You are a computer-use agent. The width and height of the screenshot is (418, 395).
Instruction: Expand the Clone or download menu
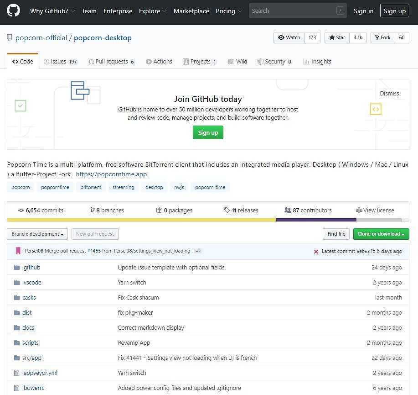pyautogui.click(x=381, y=234)
